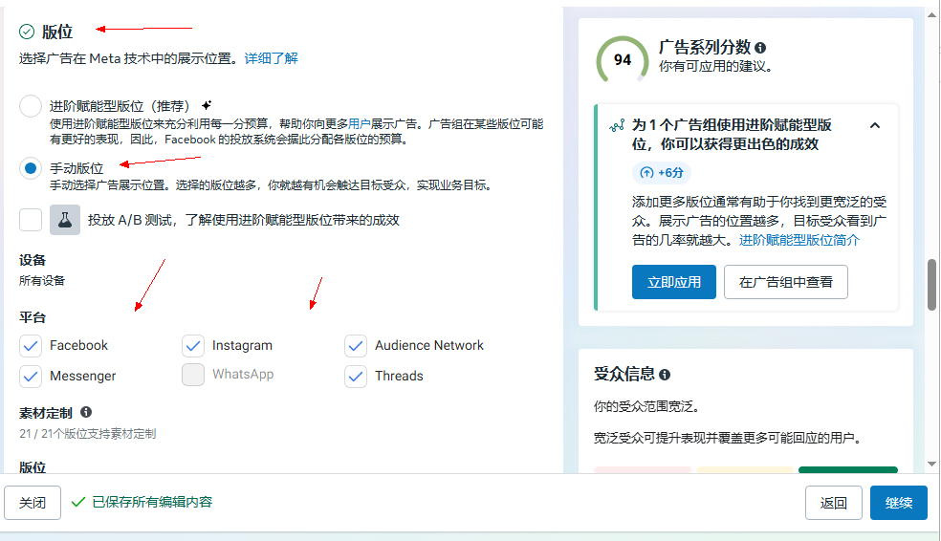Click the A/B test flask icon
The image size is (941, 541).
point(64,220)
